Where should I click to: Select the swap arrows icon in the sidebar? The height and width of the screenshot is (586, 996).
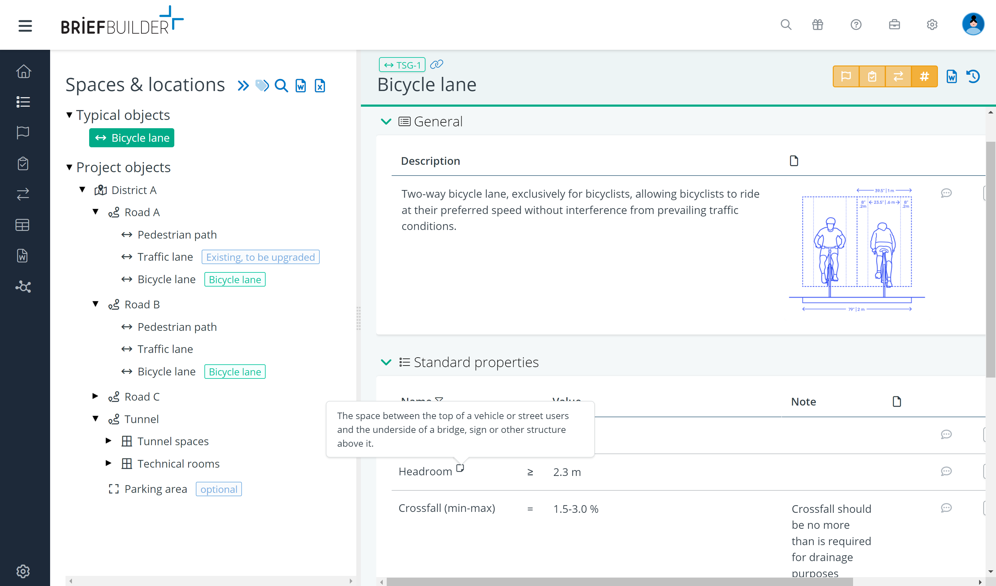[x=23, y=194]
